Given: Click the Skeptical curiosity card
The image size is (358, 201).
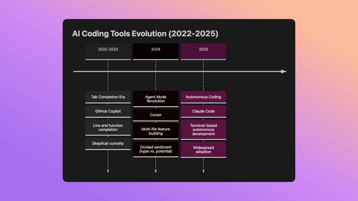Looking at the screenshot, I should point(108,143).
